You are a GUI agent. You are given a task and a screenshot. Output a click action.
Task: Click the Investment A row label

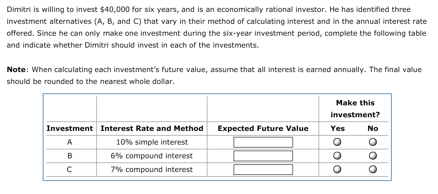(x=70, y=142)
